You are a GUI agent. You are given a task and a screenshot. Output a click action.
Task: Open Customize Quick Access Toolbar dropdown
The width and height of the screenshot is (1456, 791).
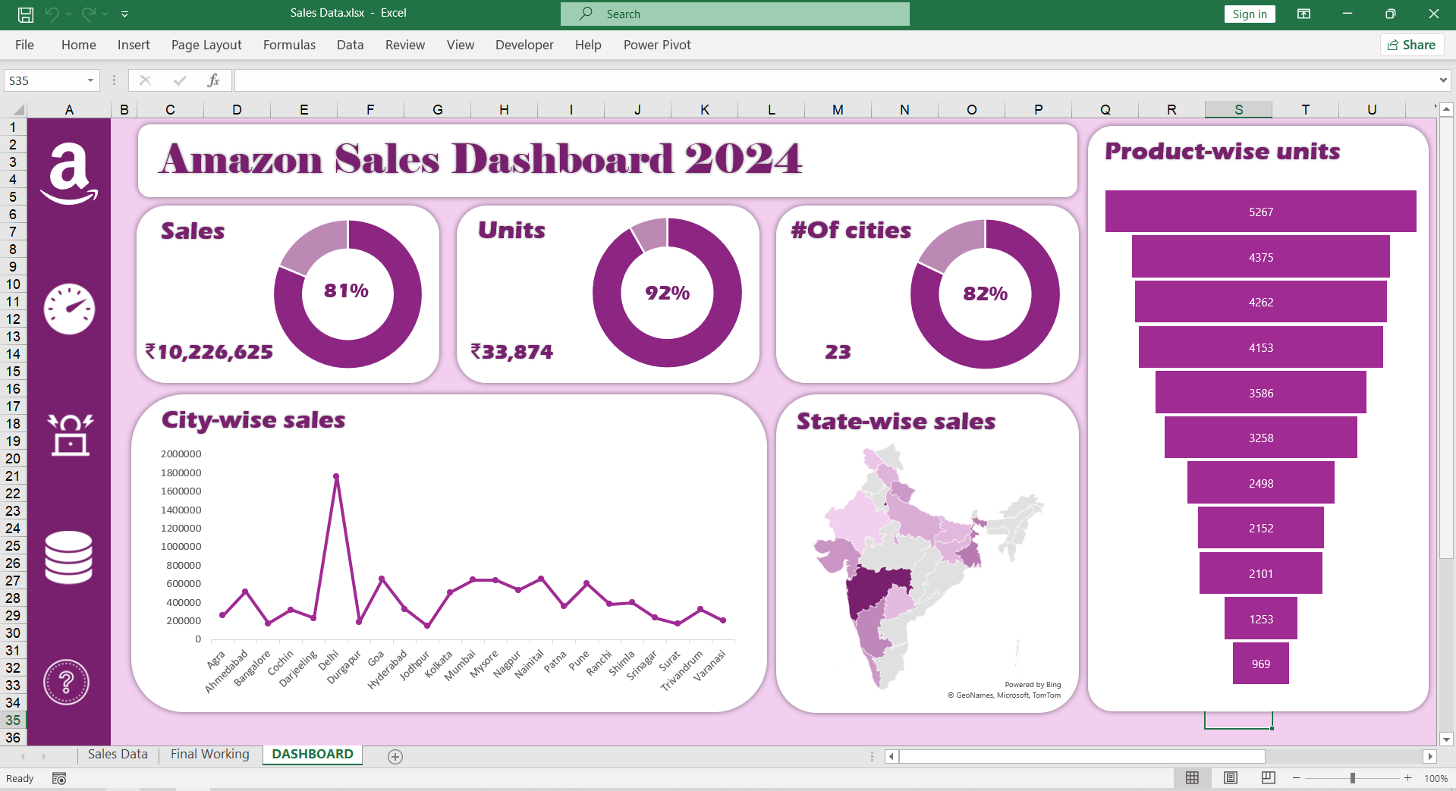124,14
